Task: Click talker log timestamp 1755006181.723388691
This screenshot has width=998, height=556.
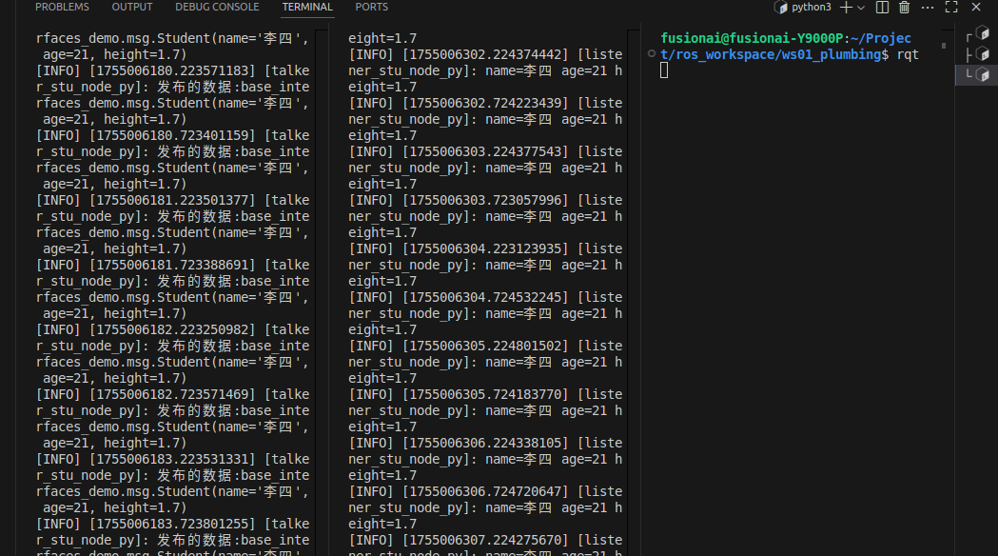Action: click(172, 265)
